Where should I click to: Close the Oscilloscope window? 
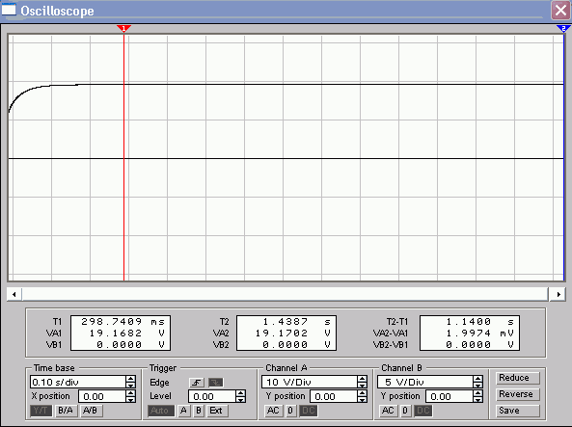[560, 11]
